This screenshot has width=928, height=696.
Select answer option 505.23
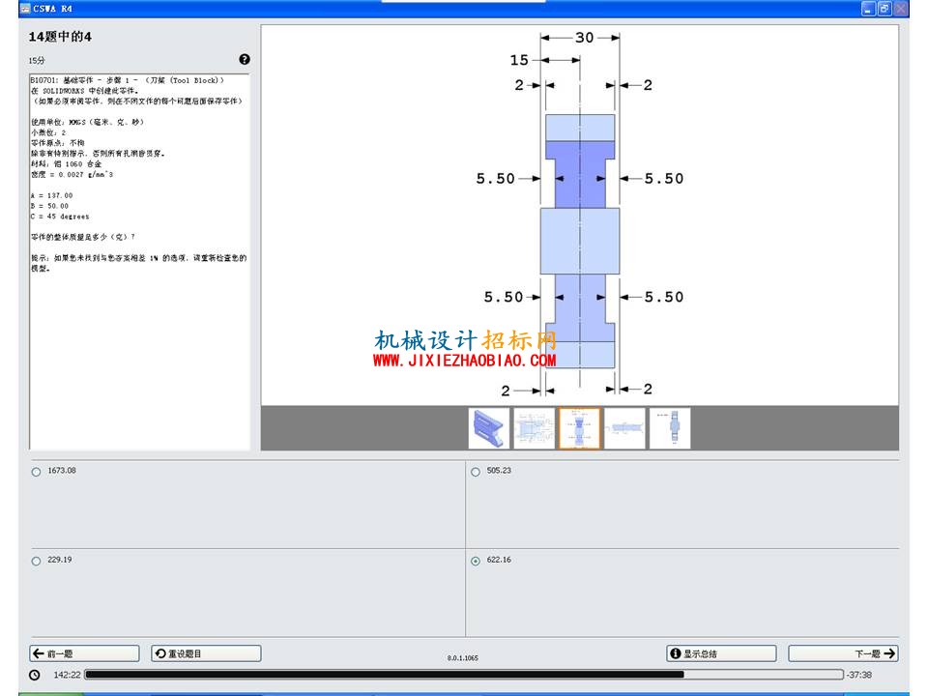tap(476, 472)
